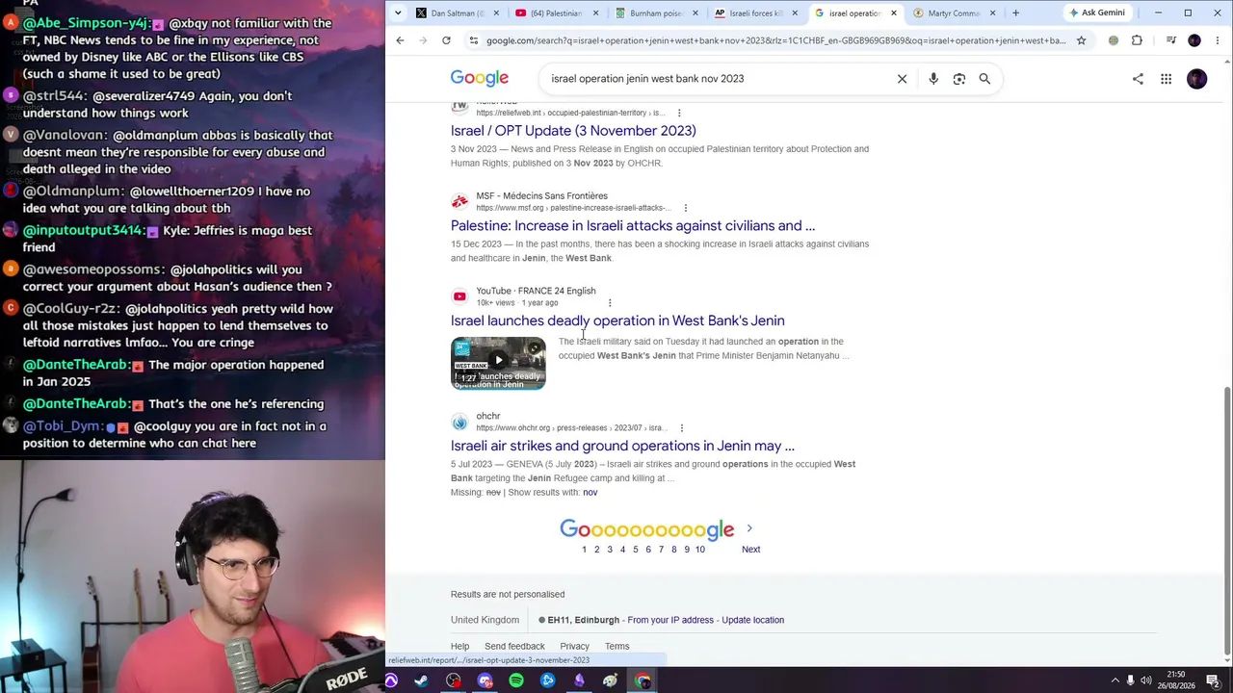The image size is (1233, 693).
Task: Bookmark this page with the star
Action: 1081,40
